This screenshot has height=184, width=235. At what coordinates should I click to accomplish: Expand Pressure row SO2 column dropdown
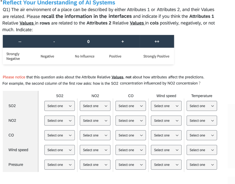click(x=59, y=165)
